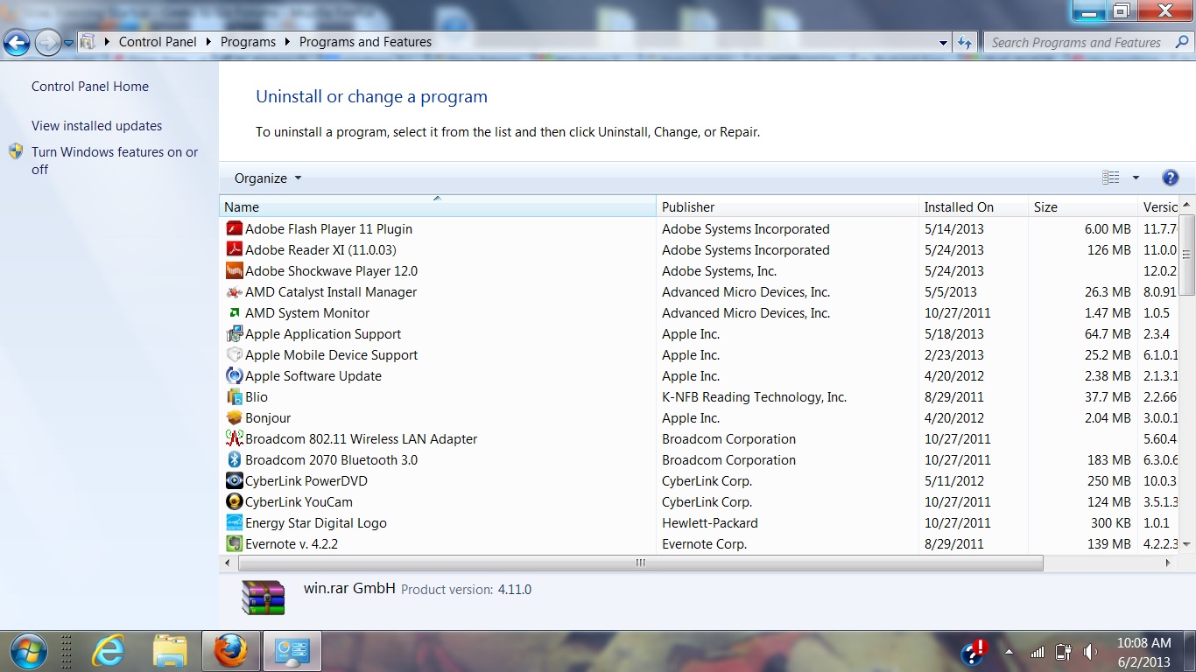Image resolution: width=1196 pixels, height=672 pixels.
Task: Open Windows Explorer folder from the taskbar
Action: [x=169, y=652]
